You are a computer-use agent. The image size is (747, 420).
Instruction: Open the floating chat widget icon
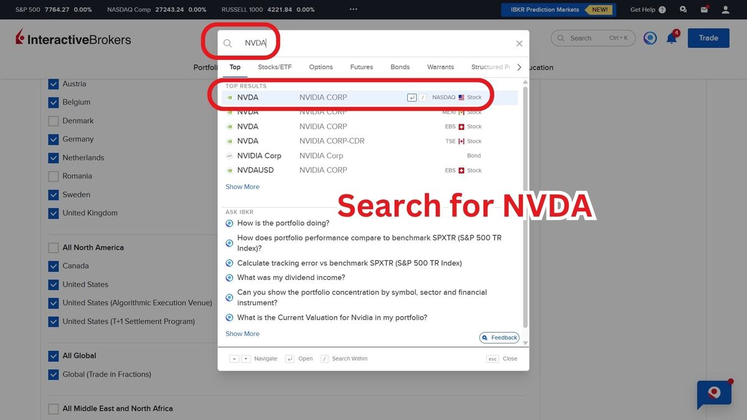pyautogui.click(x=714, y=394)
